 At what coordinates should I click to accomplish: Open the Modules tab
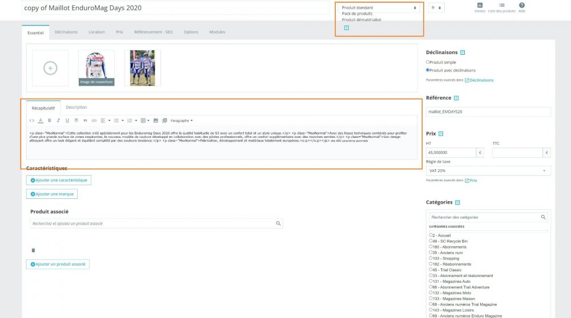[x=217, y=32]
